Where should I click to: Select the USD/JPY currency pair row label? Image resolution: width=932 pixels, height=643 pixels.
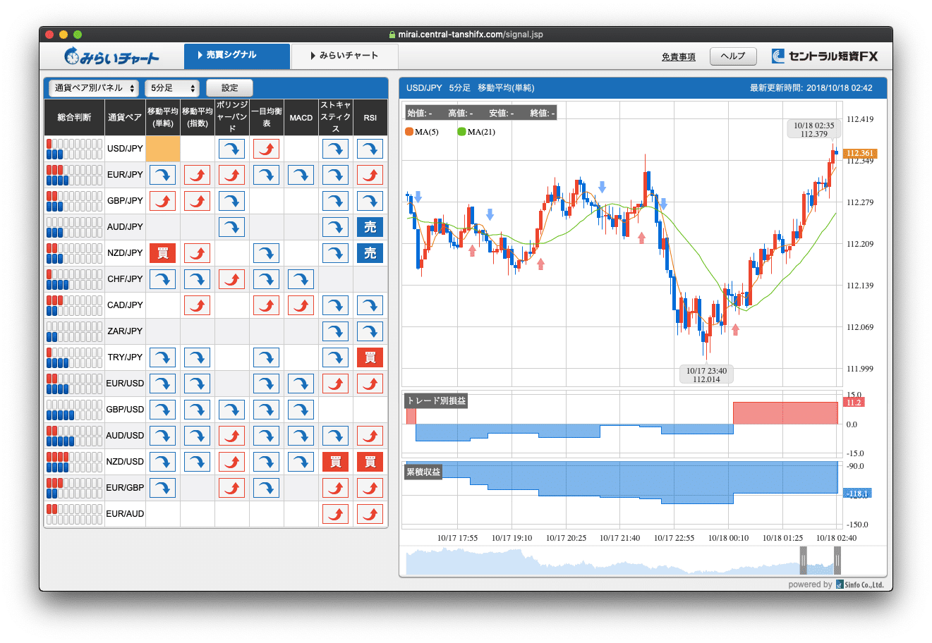125,149
